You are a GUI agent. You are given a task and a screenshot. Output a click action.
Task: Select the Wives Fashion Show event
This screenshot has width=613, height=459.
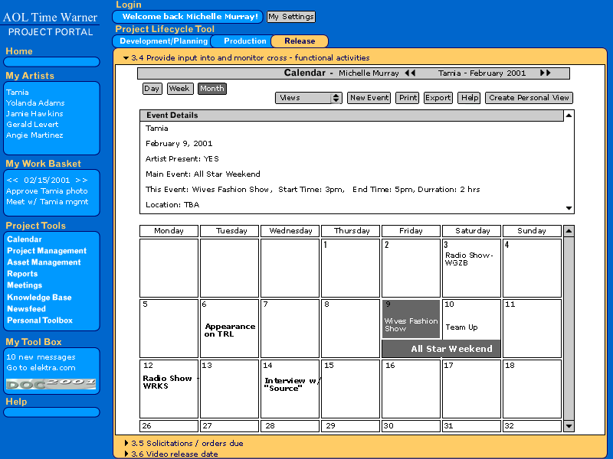(411, 325)
